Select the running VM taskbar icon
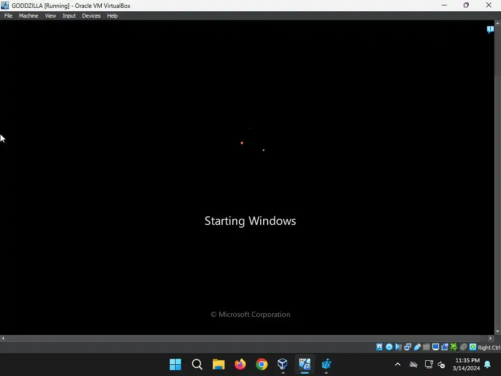This screenshot has height=376, width=501. pos(304,364)
